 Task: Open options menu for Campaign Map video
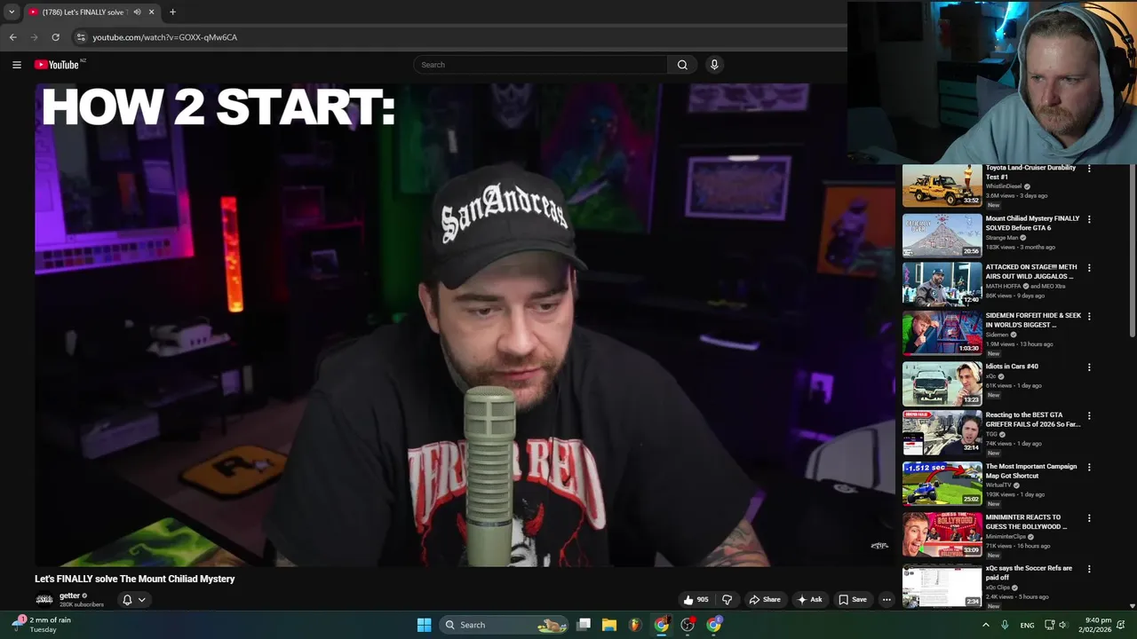(1089, 468)
